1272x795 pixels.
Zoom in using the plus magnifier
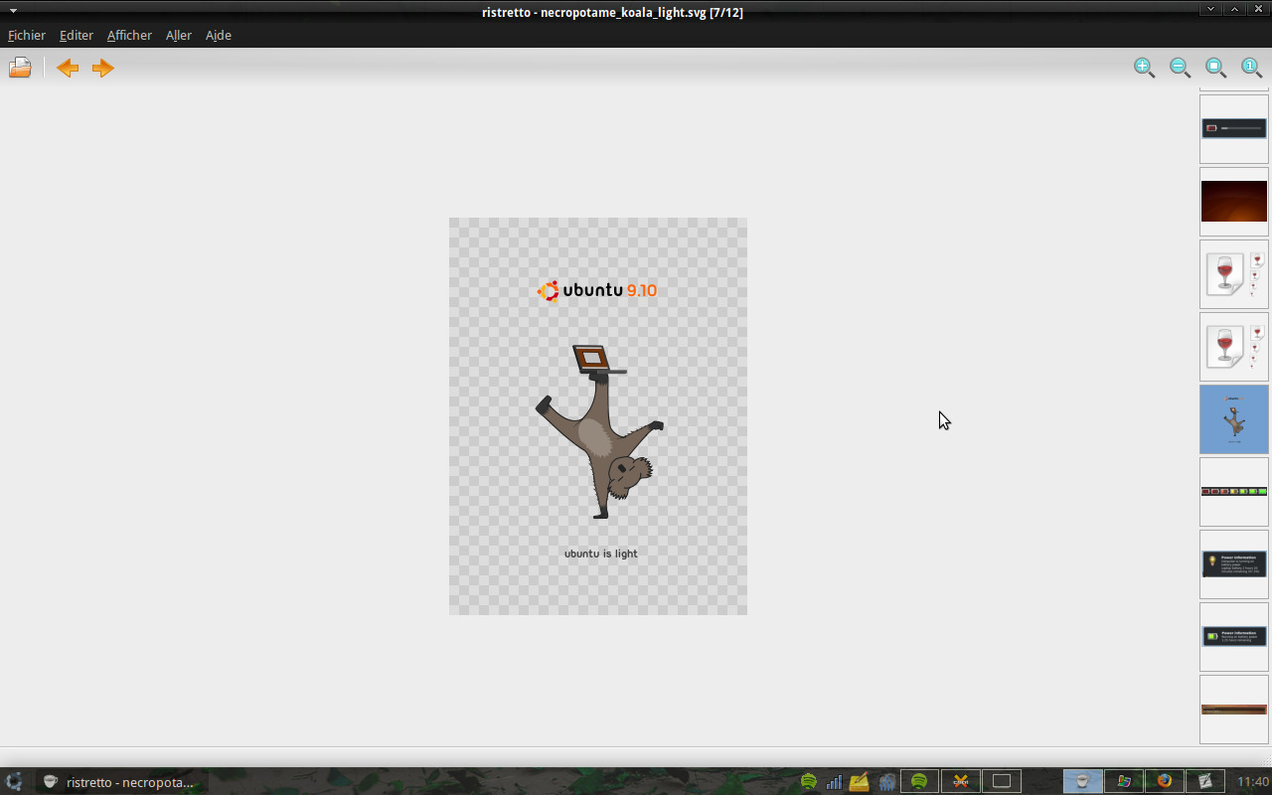(1144, 68)
